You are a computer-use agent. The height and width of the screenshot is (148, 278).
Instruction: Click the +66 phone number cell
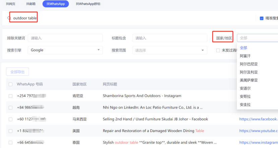[30, 142]
